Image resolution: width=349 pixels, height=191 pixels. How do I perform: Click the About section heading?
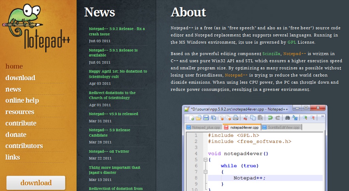point(188,12)
